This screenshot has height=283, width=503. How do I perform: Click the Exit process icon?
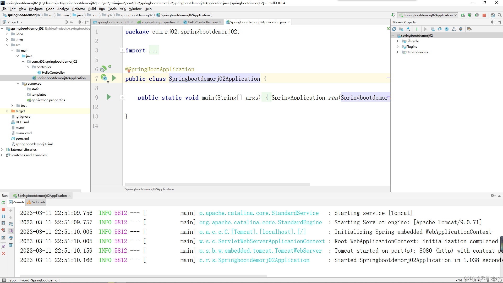point(3,230)
